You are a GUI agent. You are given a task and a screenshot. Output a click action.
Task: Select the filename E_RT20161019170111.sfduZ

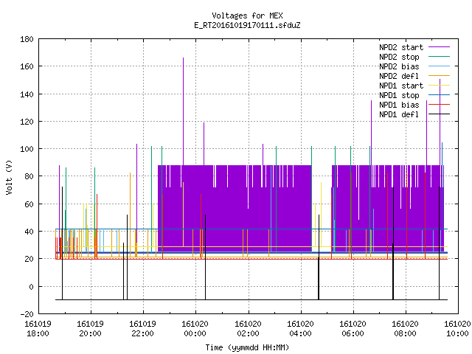tap(247, 25)
